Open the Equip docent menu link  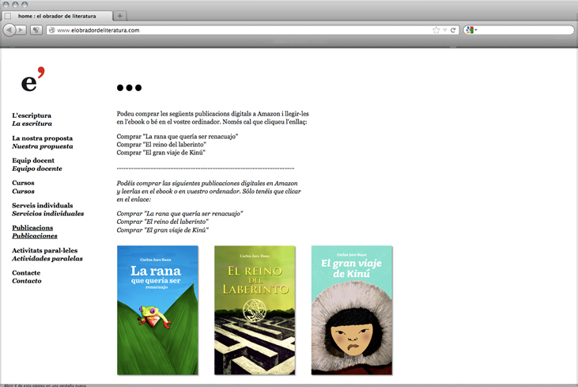click(x=33, y=161)
